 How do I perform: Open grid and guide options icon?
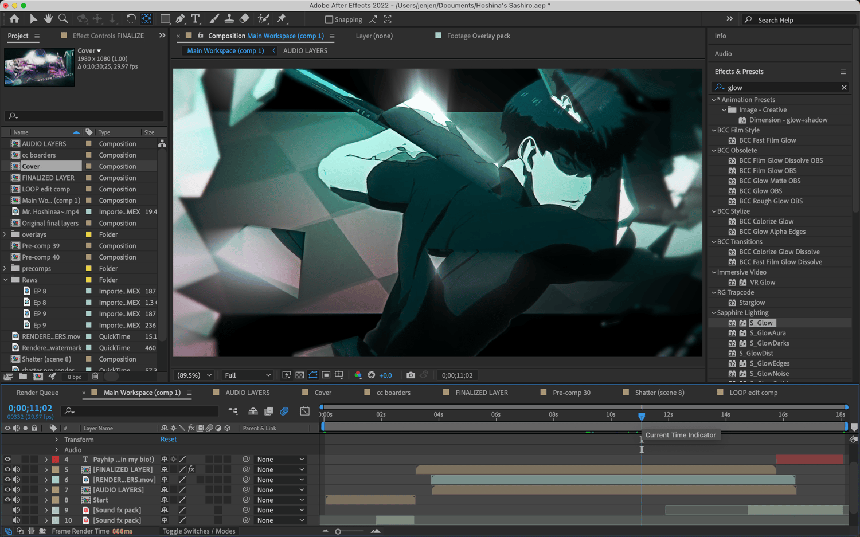[339, 375]
